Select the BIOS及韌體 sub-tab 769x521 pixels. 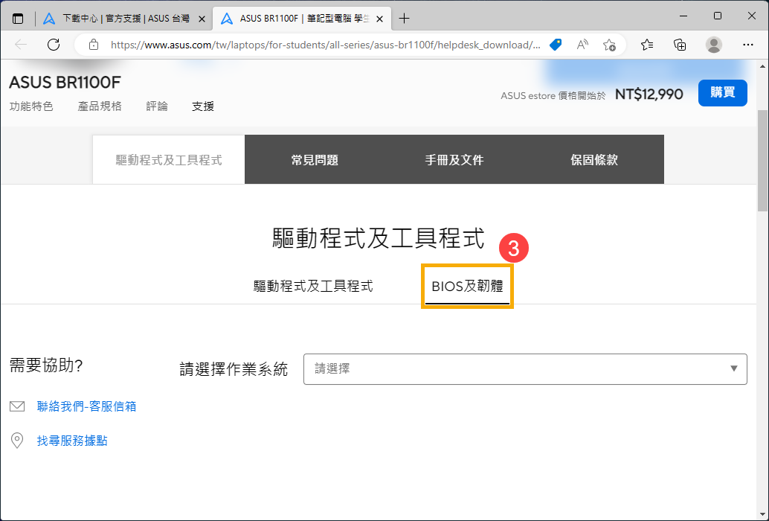[467, 286]
